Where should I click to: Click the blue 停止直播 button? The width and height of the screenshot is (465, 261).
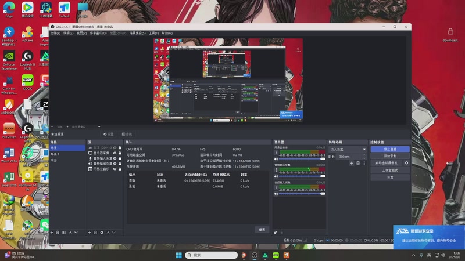tap(390, 149)
